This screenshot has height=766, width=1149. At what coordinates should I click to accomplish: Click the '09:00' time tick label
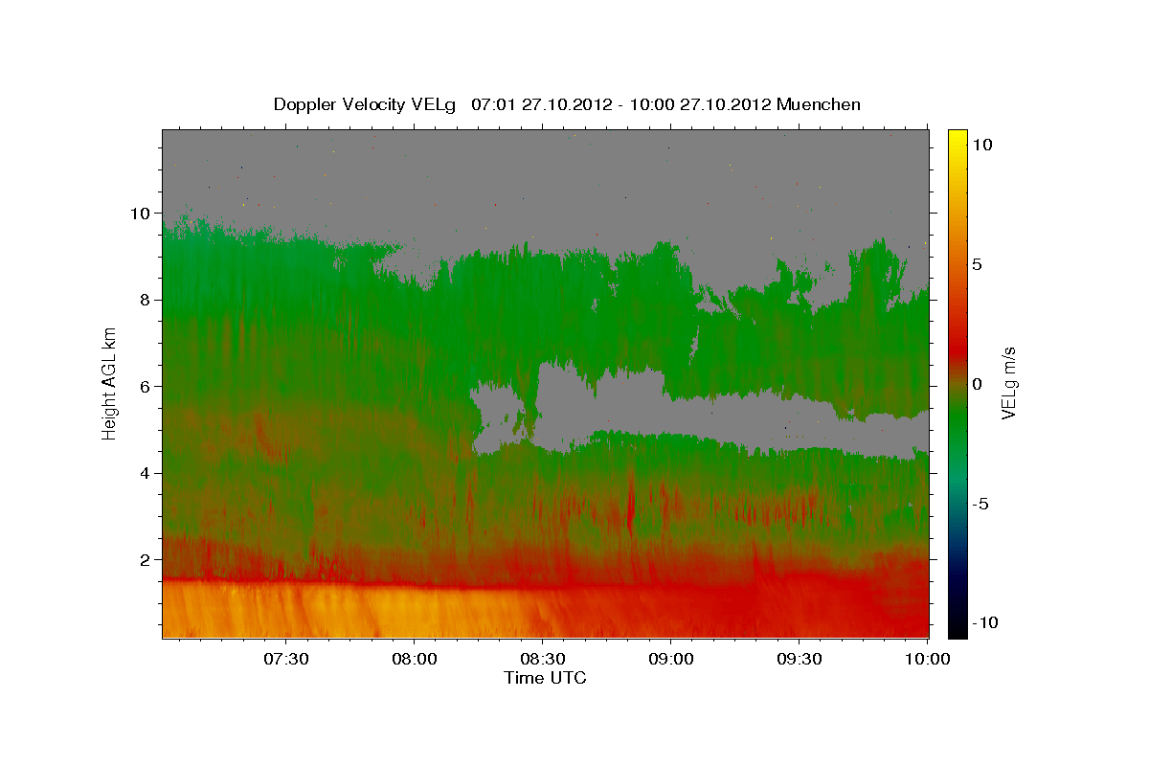tap(671, 660)
